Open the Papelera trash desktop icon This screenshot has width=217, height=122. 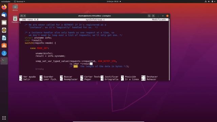click(x=15, y=19)
